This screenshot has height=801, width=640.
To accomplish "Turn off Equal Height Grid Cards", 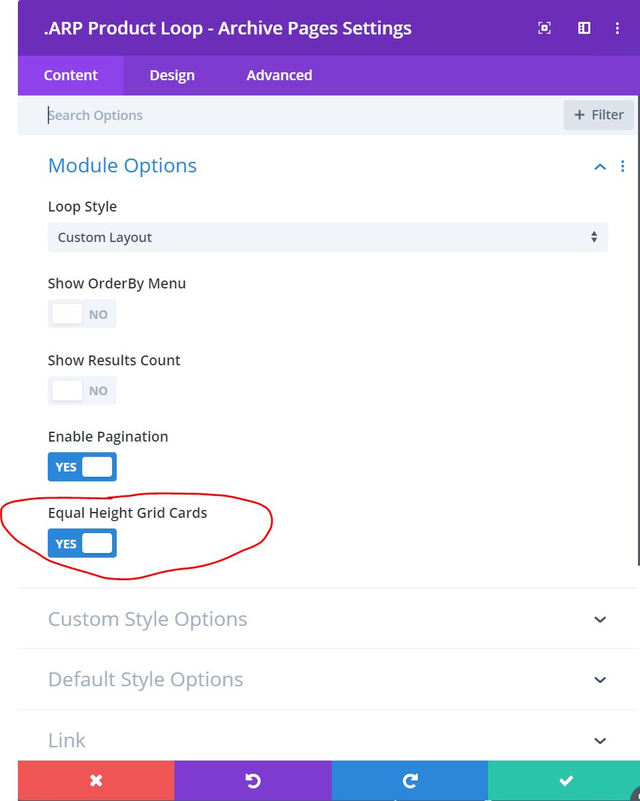I will 82,544.
